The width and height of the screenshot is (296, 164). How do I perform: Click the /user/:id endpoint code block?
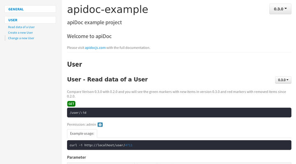click(179, 112)
